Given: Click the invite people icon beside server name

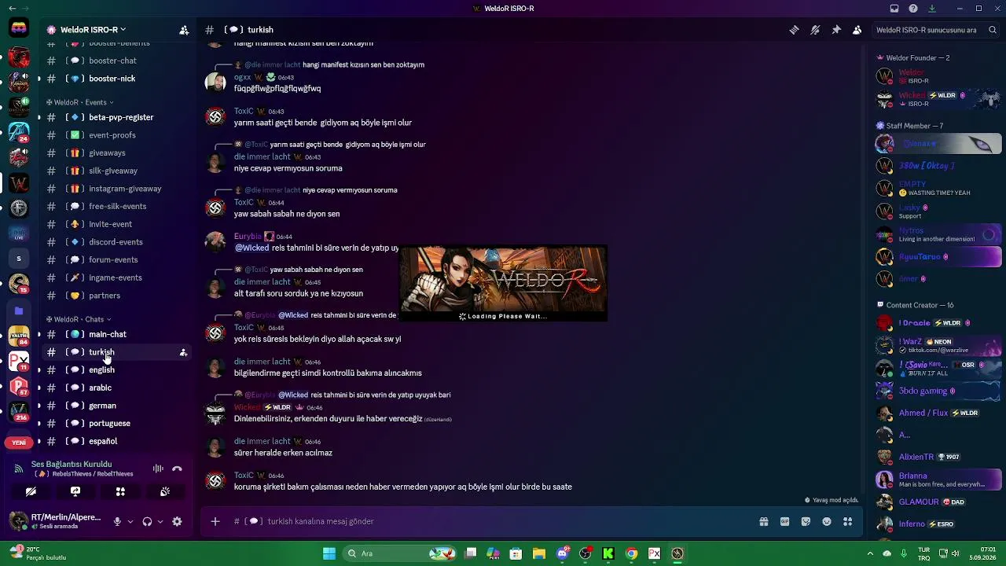Looking at the screenshot, I should point(184,30).
